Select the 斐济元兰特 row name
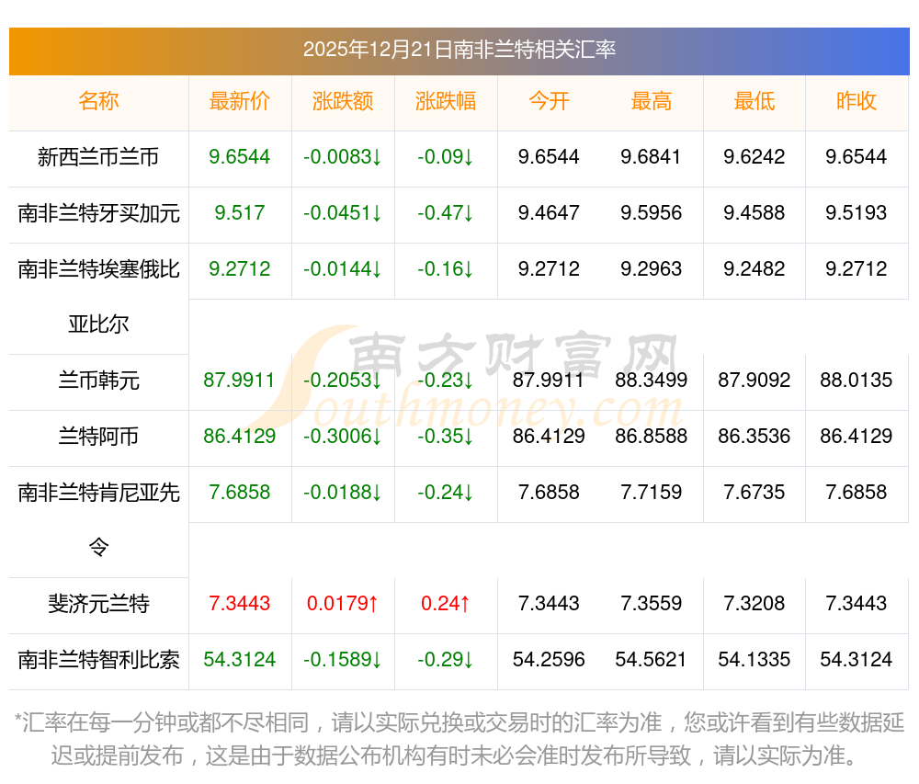The image size is (919, 784). click(98, 604)
